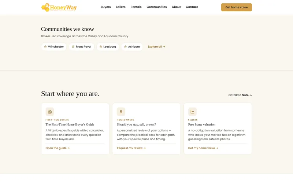Click the personalized review description text
This screenshot has width=293, height=183.
pyautogui.click(x=146, y=135)
